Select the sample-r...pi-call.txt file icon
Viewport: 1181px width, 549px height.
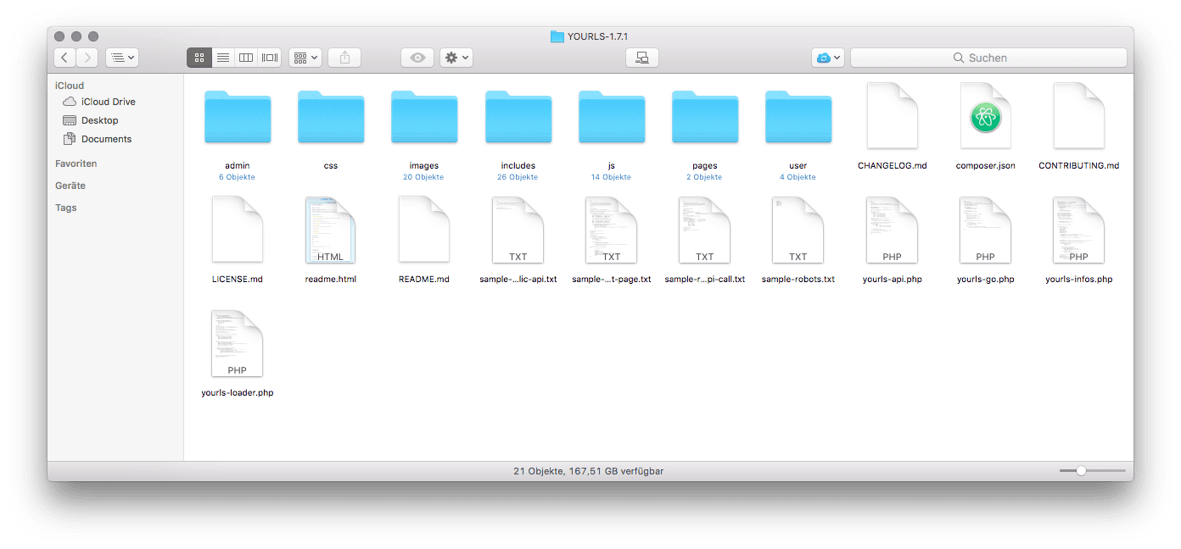pos(705,230)
